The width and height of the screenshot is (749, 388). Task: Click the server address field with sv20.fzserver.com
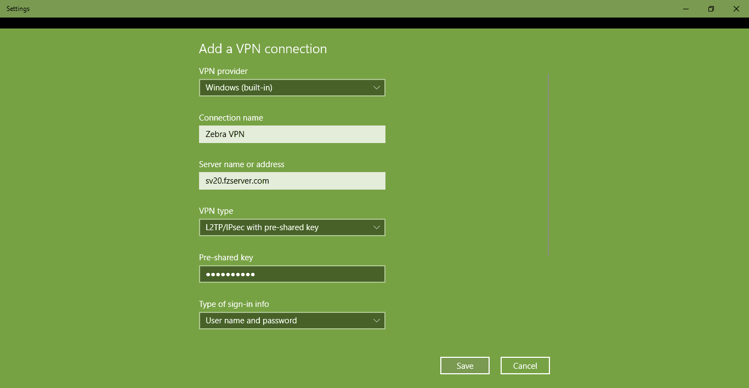coord(292,181)
